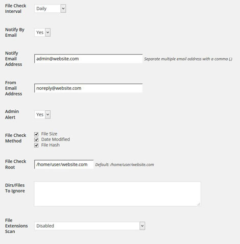Image resolution: width=240 pixels, height=244 pixels.
Task: Click the Date Modified label text
Action: [56, 139]
